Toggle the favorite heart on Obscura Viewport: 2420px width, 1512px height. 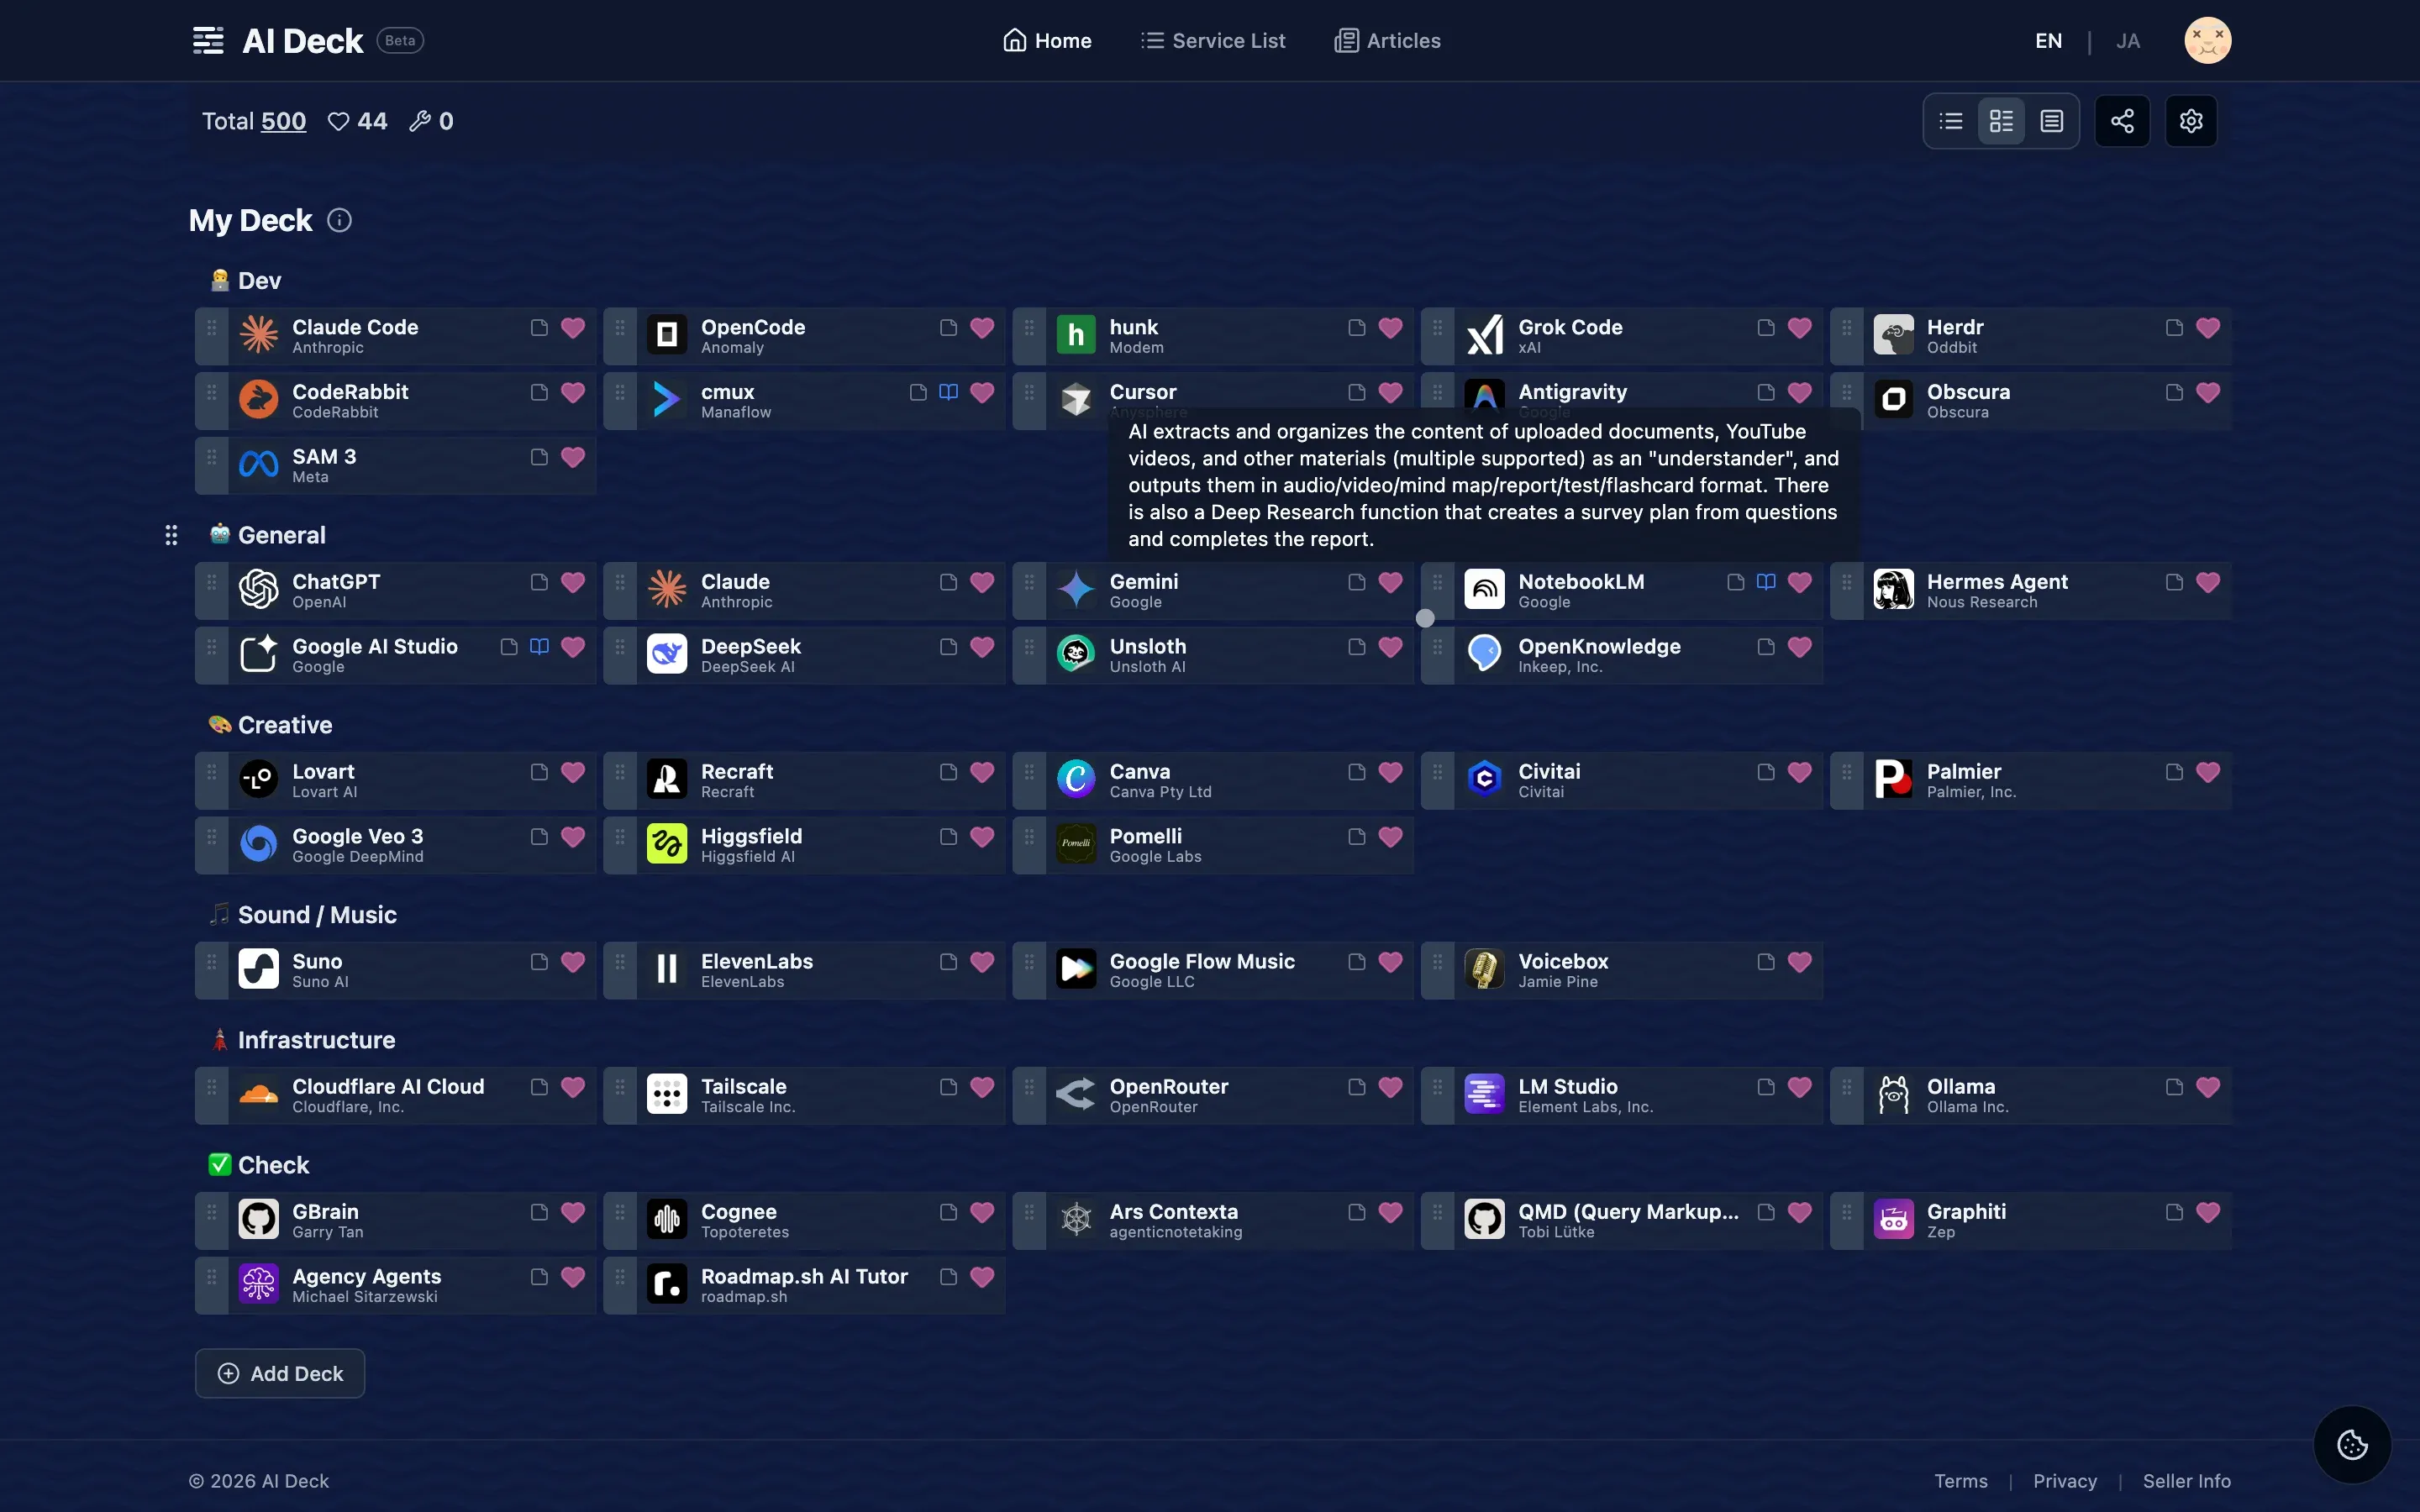(2208, 393)
